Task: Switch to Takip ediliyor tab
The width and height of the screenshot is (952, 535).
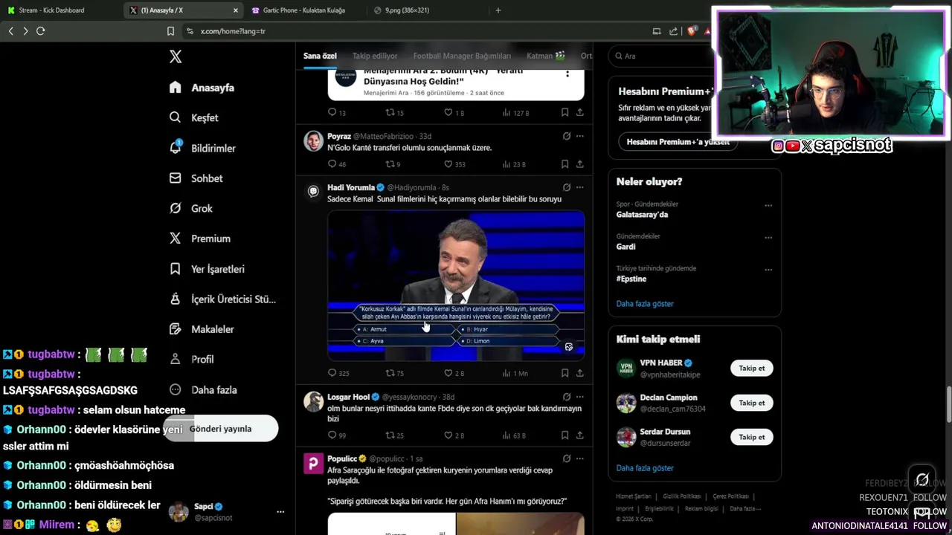Action: [x=375, y=56]
